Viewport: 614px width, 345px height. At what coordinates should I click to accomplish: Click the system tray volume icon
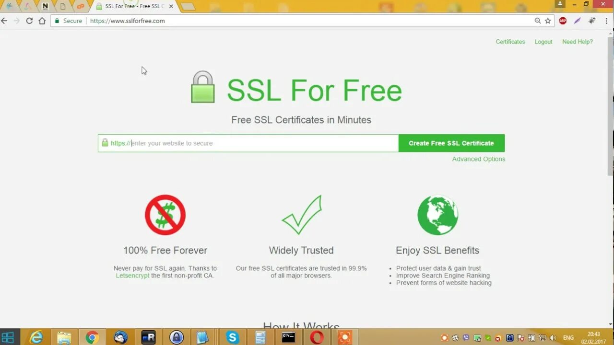tap(553, 338)
